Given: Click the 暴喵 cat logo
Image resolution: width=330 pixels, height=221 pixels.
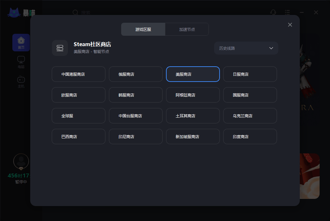Looking at the screenshot, I should (20, 12).
